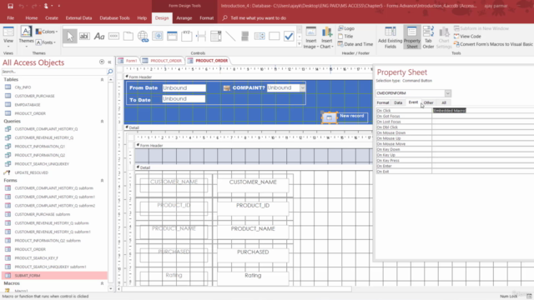Open the COMPAINT combo box dropdown arrow

tap(302, 87)
